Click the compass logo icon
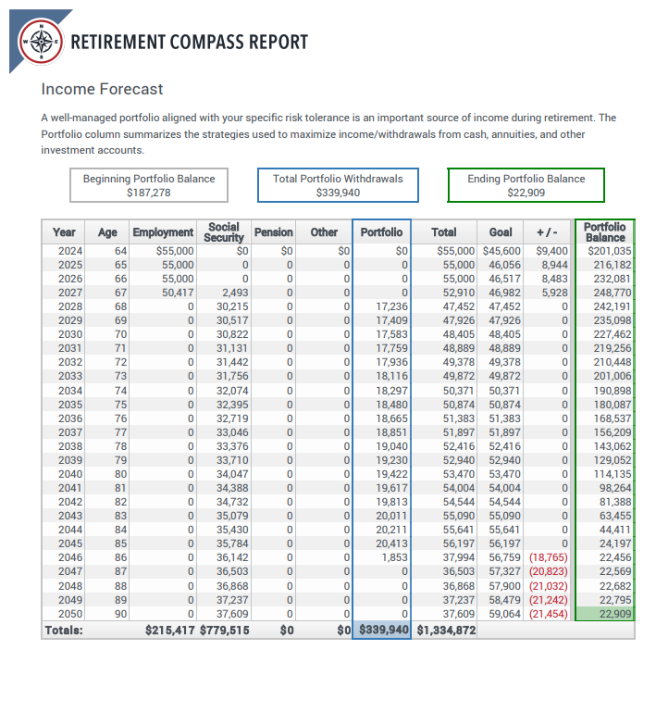 (41, 42)
